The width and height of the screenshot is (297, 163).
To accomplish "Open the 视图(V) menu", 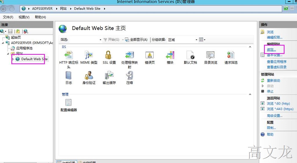I will tap(24, 17).
